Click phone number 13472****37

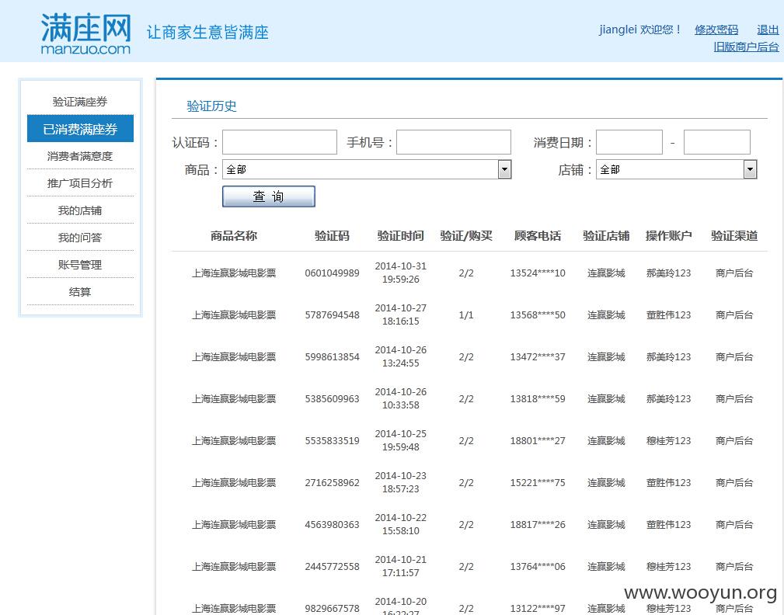538,357
